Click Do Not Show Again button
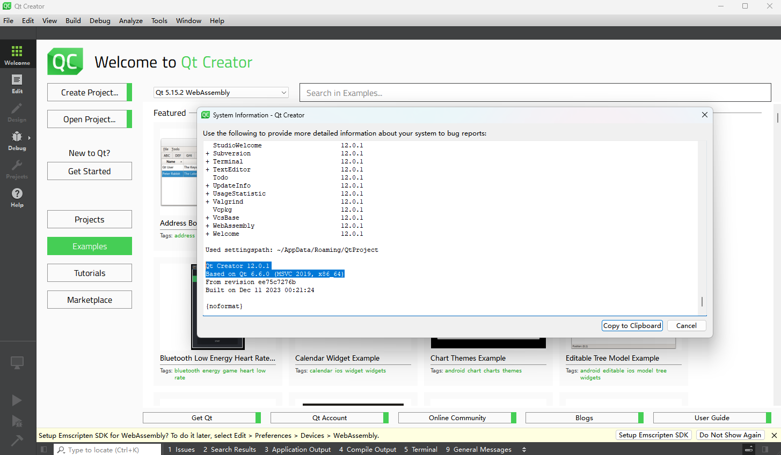The width and height of the screenshot is (781, 455). tap(730, 435)
